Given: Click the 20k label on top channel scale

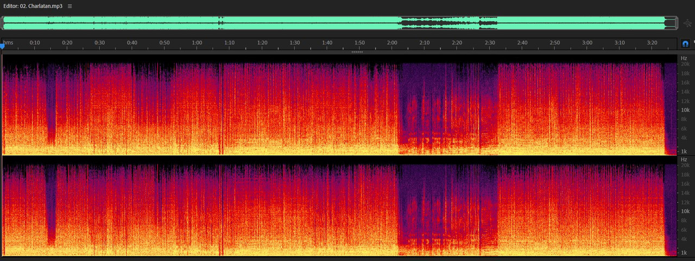Looking at the screenshot, I should click(685, 64).
